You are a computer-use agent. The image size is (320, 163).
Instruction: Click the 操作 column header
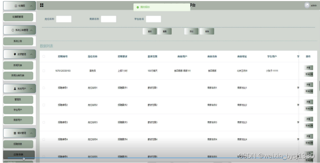(x=308, y=57)
